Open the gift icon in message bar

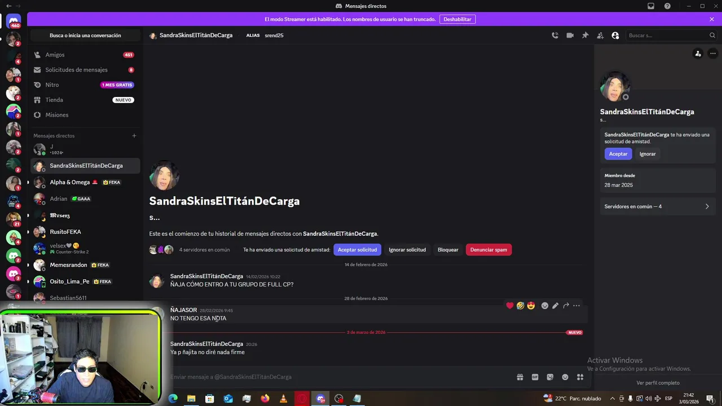pyautogui.click(x=520, y=377)
